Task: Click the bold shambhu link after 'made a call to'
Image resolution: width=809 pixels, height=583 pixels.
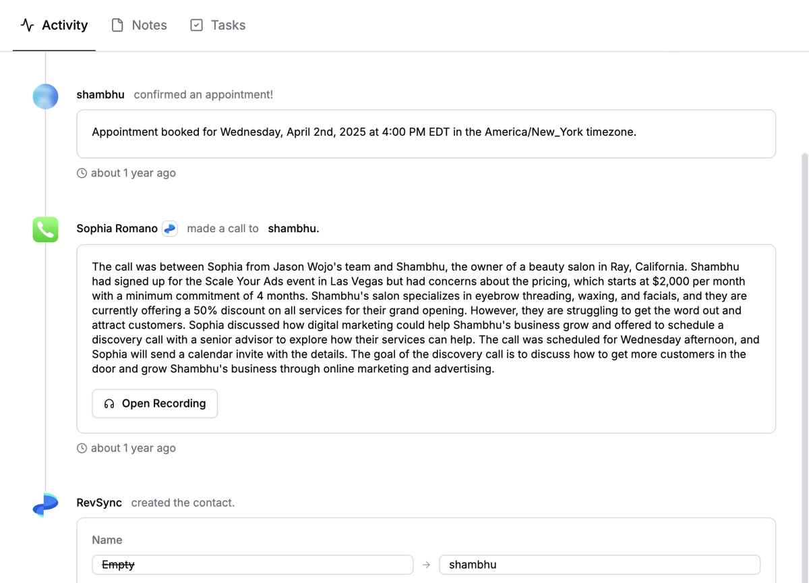Action: coord(293,229)
